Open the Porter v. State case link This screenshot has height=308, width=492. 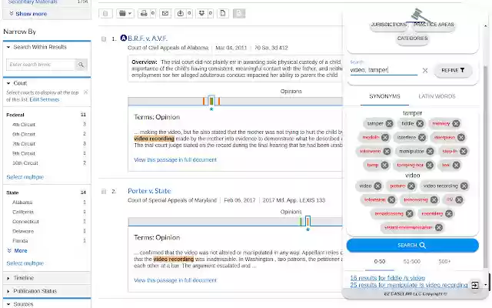coord(149,191)
